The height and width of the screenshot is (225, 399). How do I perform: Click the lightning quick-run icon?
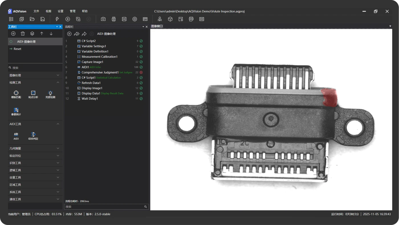click(x=57, y=19)
